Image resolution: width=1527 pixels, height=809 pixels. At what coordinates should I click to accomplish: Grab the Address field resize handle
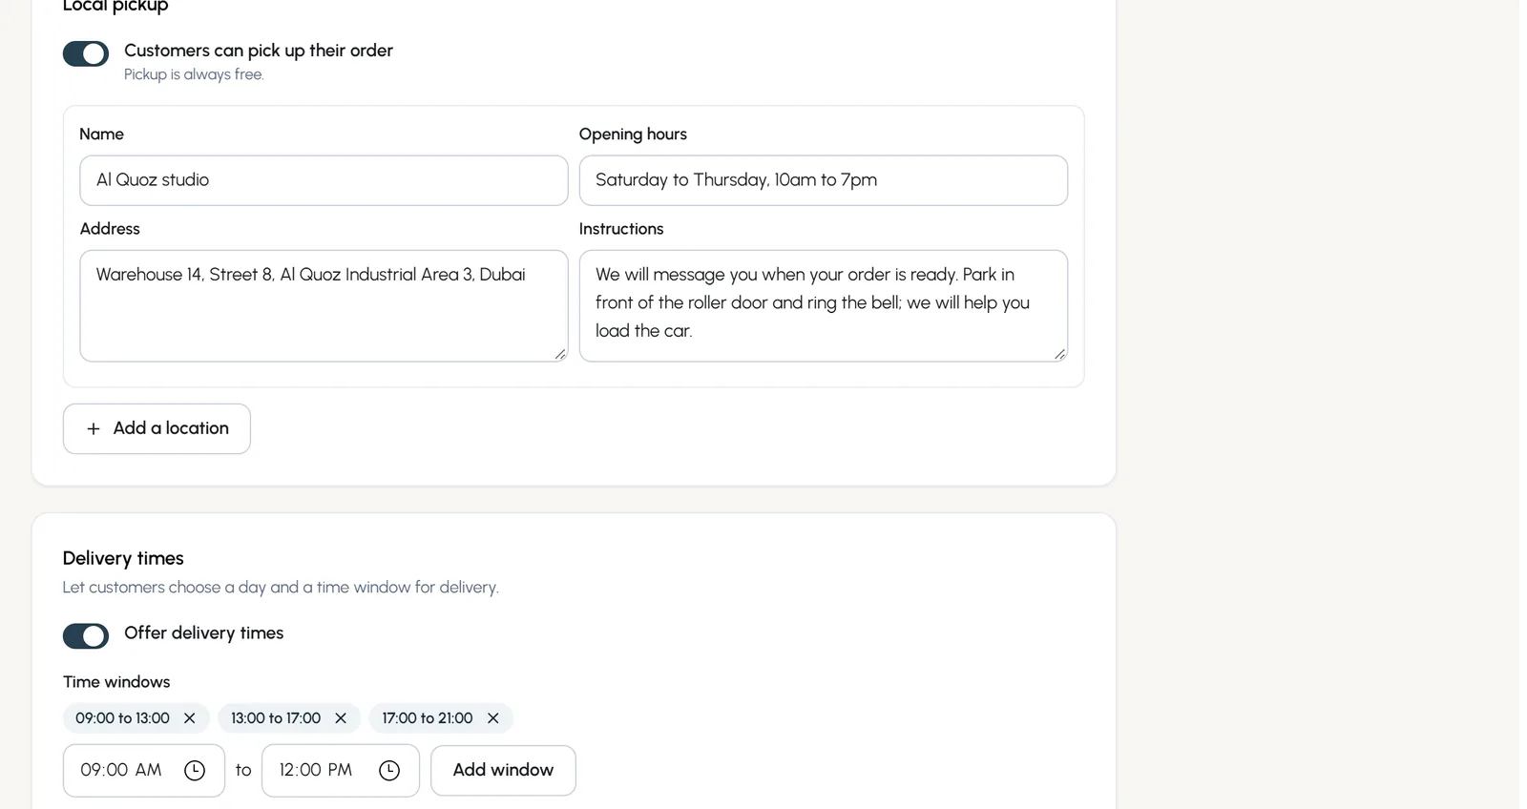click(x=560, y=354)
